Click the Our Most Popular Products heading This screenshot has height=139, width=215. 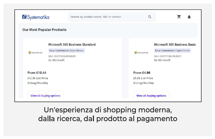click(44, 30)
